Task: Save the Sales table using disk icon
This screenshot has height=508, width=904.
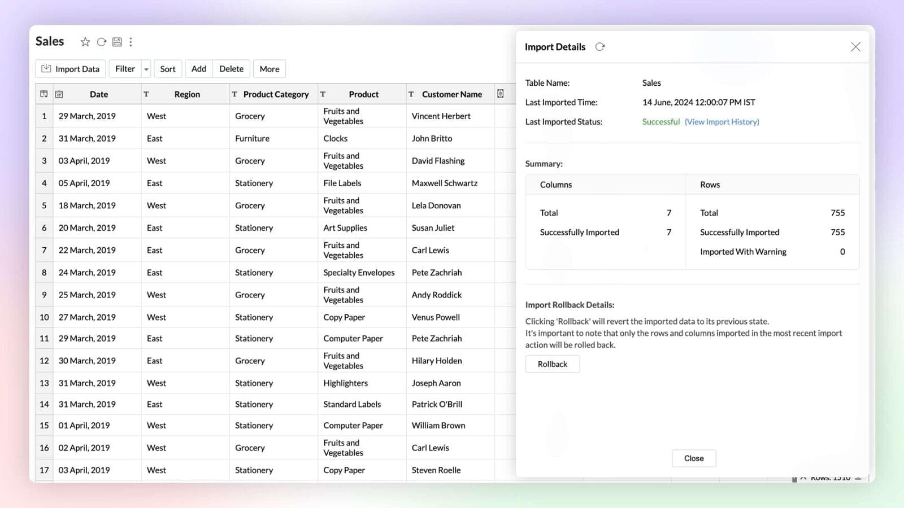Action: click(117, 42)
